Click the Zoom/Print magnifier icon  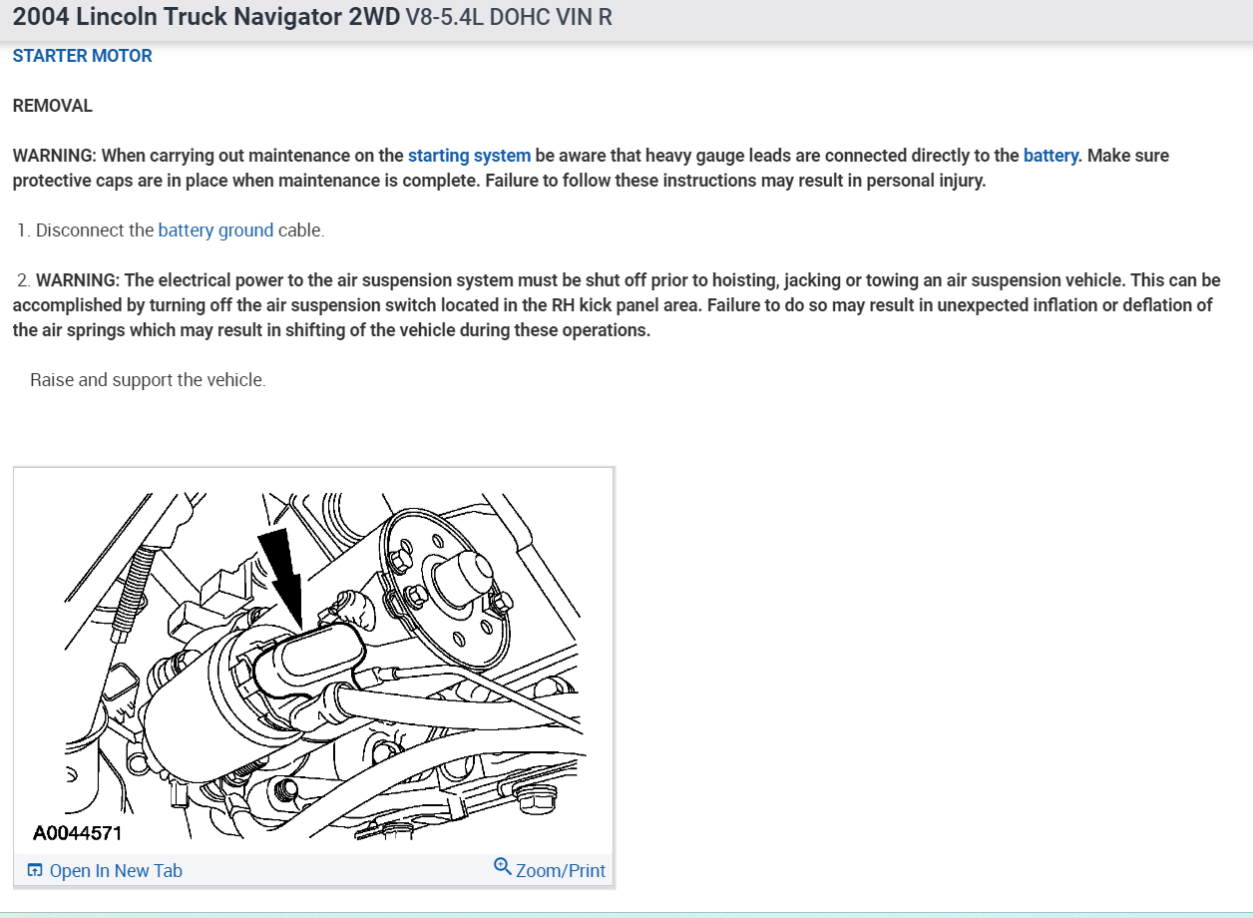[x=503, y=865]
